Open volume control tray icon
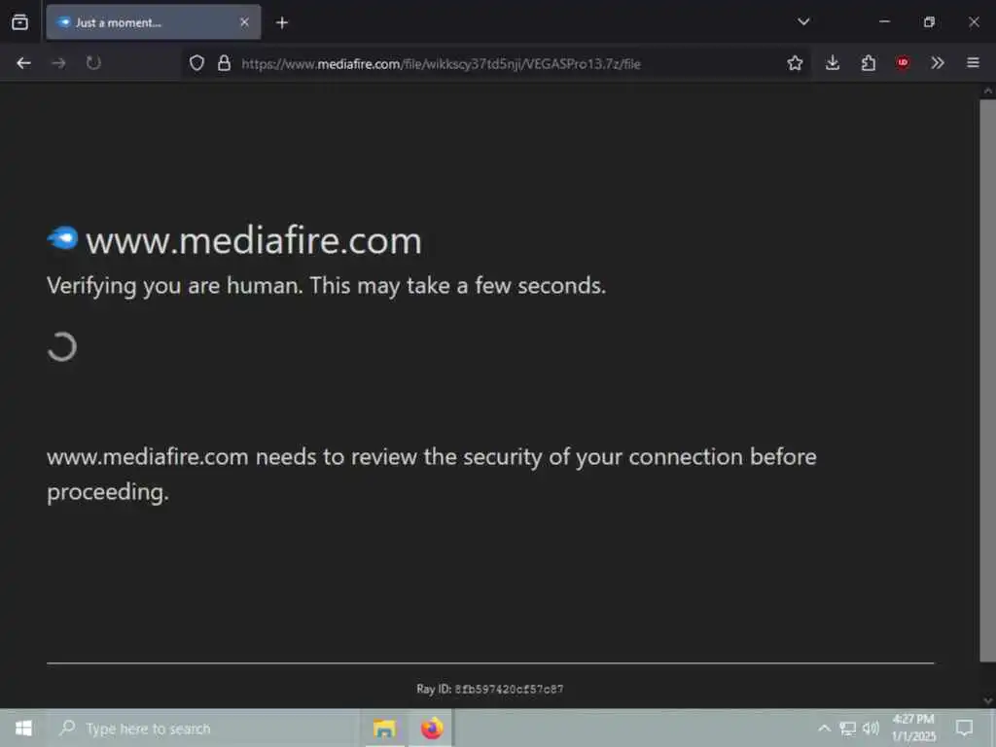 pos(871,729)
